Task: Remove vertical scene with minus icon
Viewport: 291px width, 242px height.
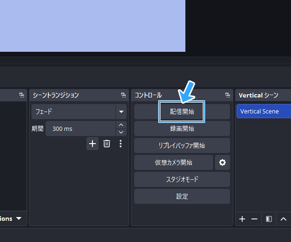Action: tap(254, 219)
